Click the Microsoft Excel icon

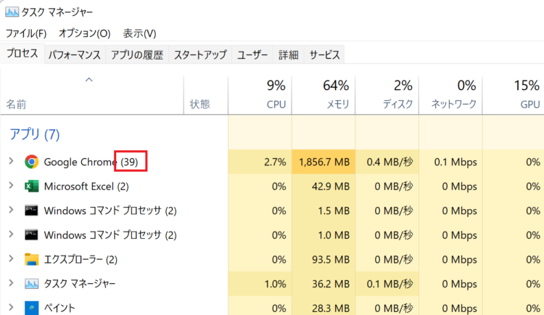pyautogui.click(x=32, y=186)
